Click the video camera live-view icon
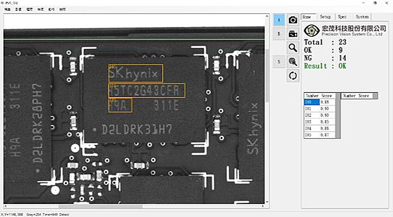 (x=293, y=34)
